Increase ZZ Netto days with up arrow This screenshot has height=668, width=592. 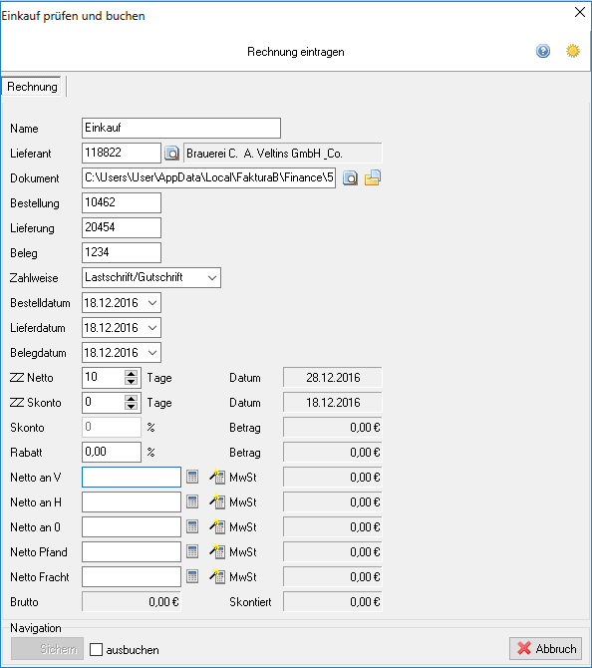132,373
